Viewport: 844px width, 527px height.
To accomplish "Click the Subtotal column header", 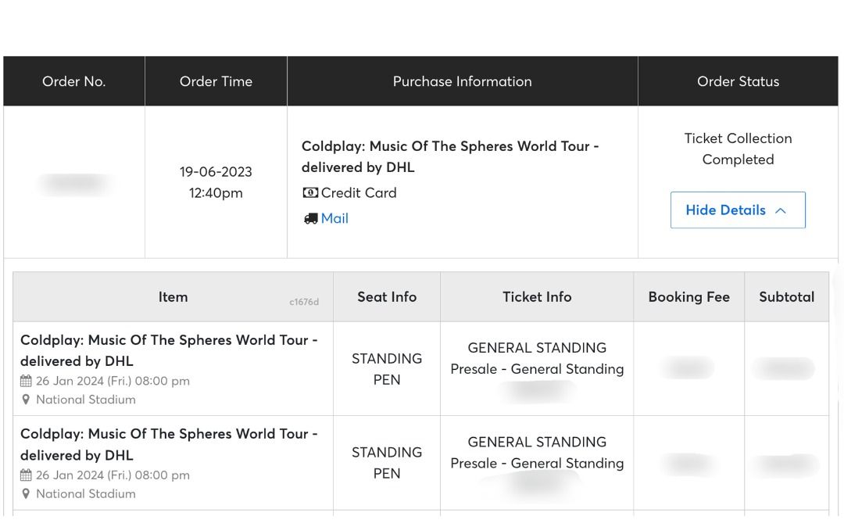I will (x=787, y=296).
